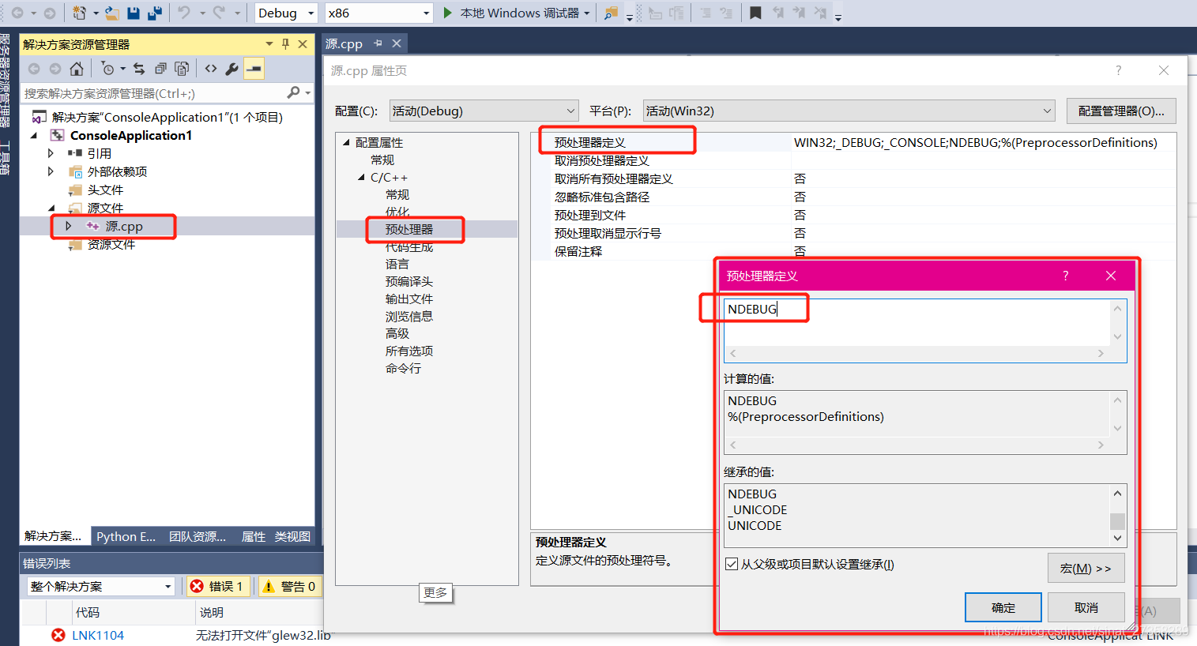Click the Find in Files toolbar icon
This screenshot has height=646, width=1197.
611,13
